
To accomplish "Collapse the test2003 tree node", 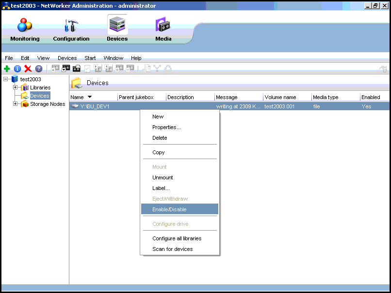I will [x=5, y=79].
